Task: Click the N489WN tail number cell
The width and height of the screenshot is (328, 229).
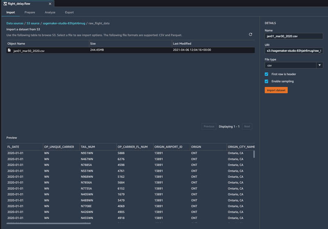Action: click(87, 200)
